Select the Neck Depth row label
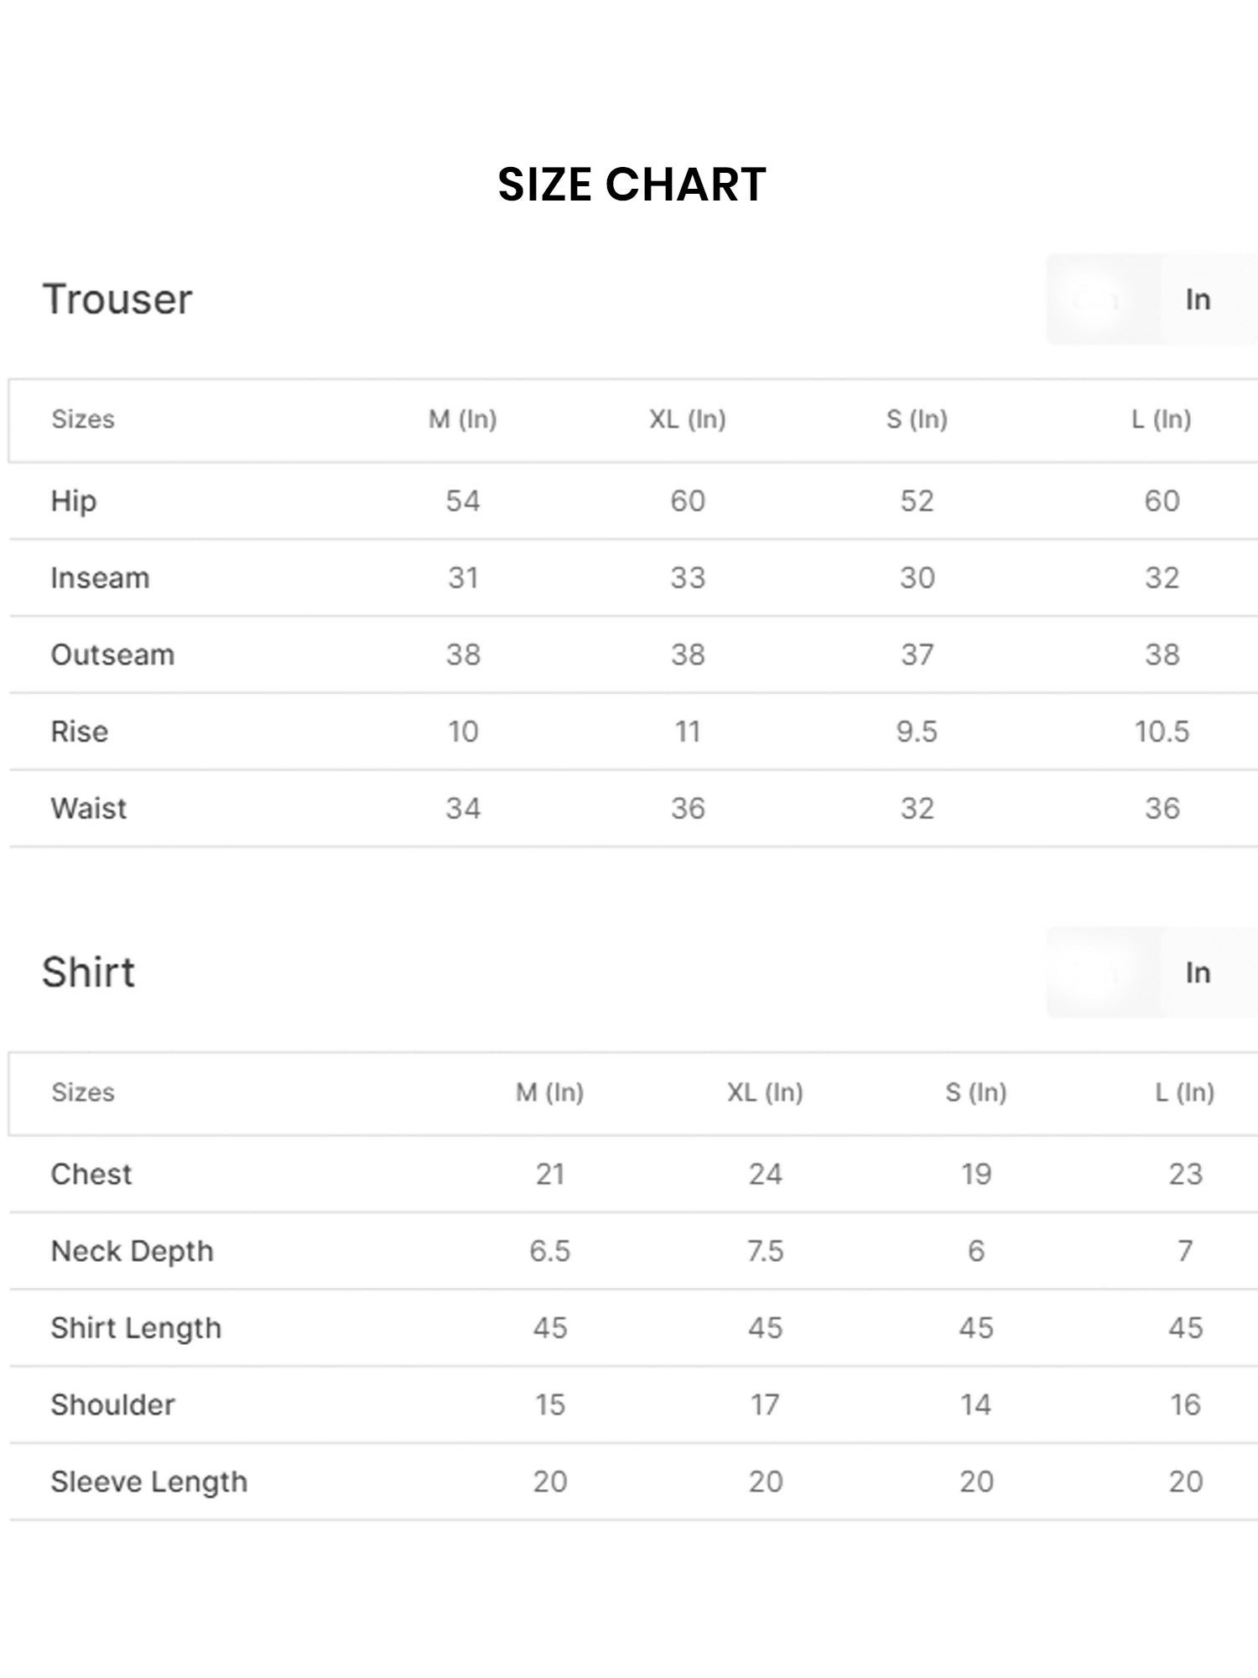The height and width of the screenshot is (1678, 1258). [133, 1252]
